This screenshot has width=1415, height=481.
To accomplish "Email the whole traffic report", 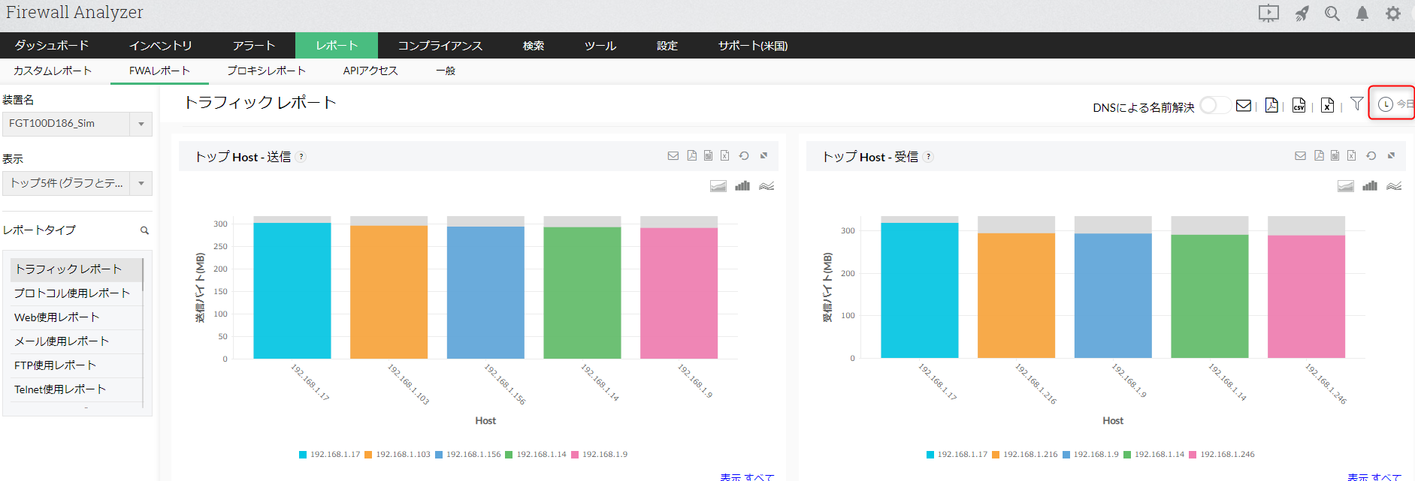I will [x=1244, y=105].
